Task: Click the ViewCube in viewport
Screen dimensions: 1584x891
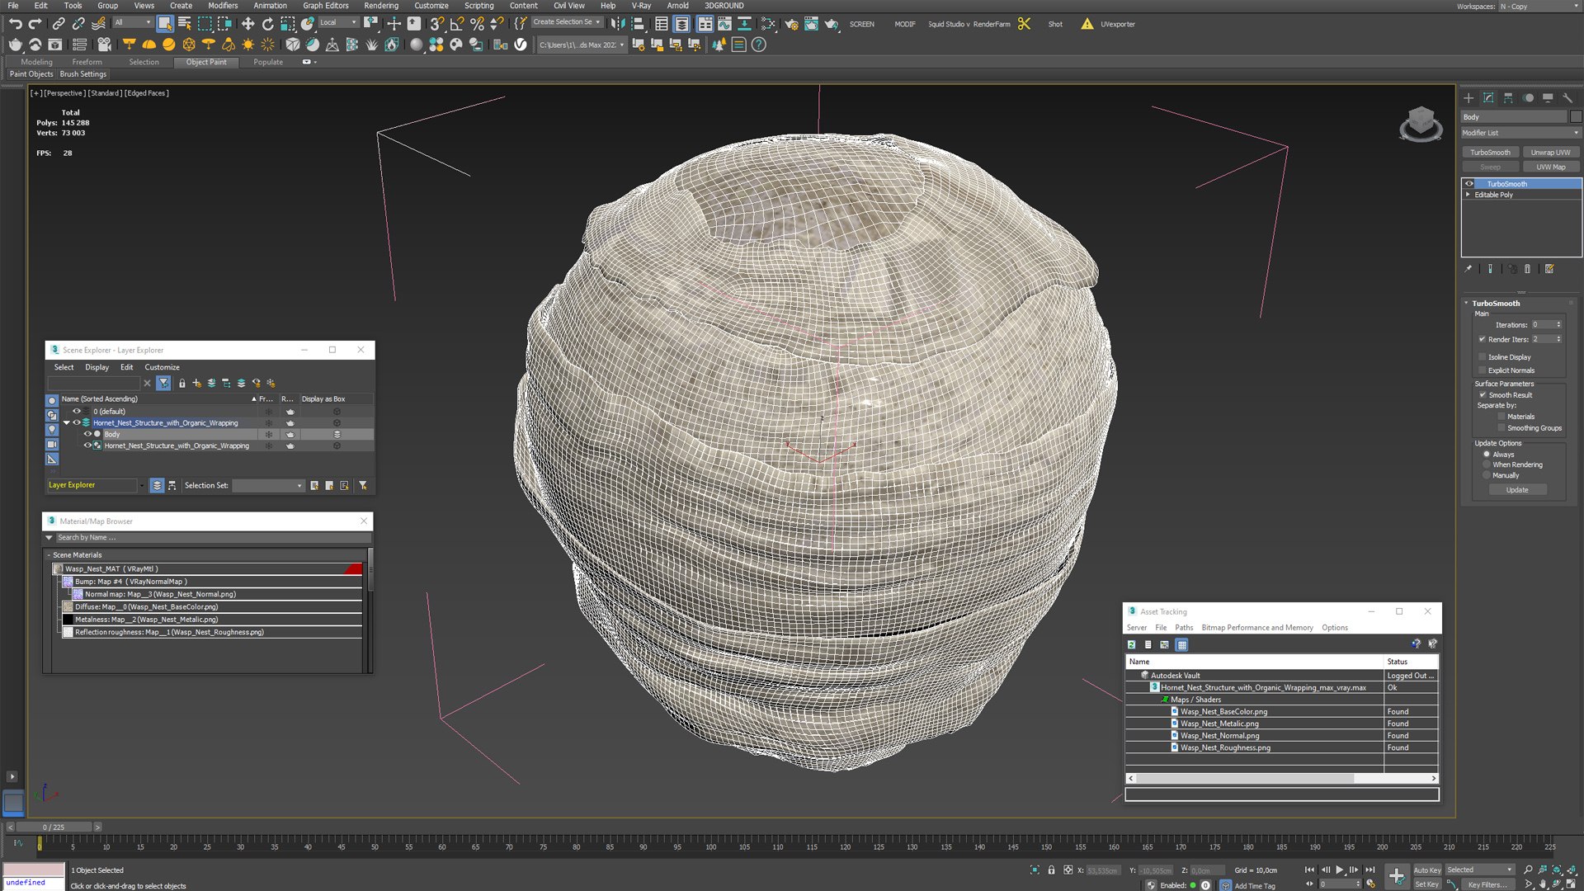Action: click(x=1421, y=124)
